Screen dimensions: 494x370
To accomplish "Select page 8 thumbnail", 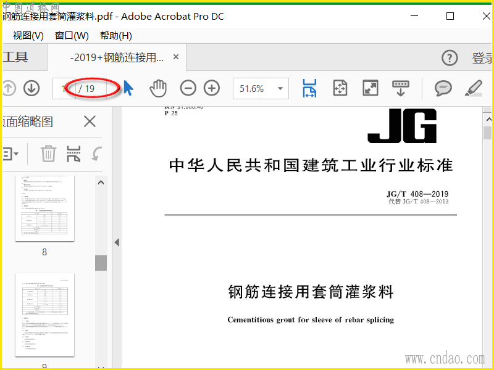I will pos(44,208).
